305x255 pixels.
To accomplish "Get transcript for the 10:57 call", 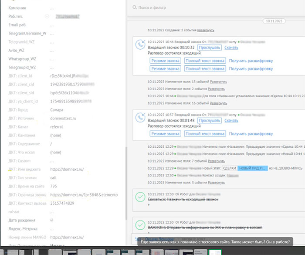I will point(251,133).
